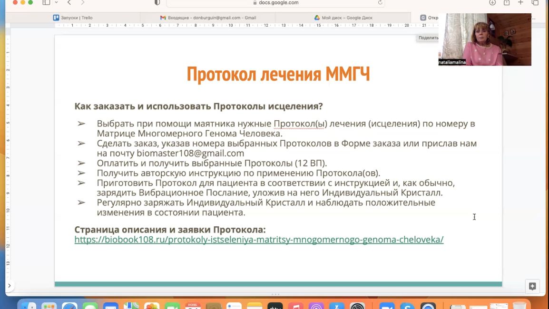This screenshot has height=309, width=549.
Task: Click the biomaster108@gmail.com email address
Action: (x=190, y=153)
